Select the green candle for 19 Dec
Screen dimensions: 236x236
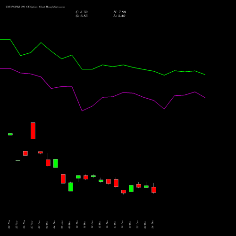pos(131,188)
